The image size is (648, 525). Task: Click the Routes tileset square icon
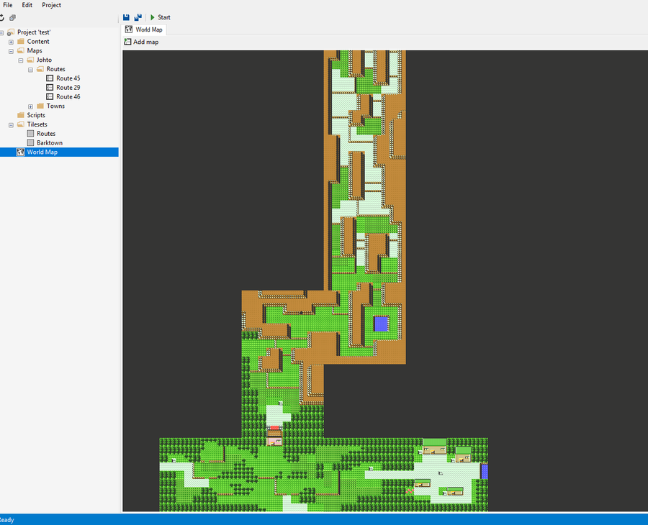[30, 133]
